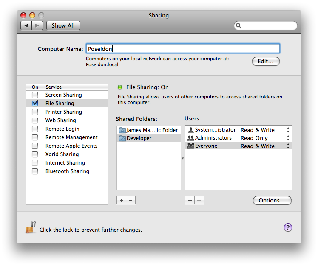Add a user with the plus button
This screenshot has height=266, width=318.
(190, 200)
